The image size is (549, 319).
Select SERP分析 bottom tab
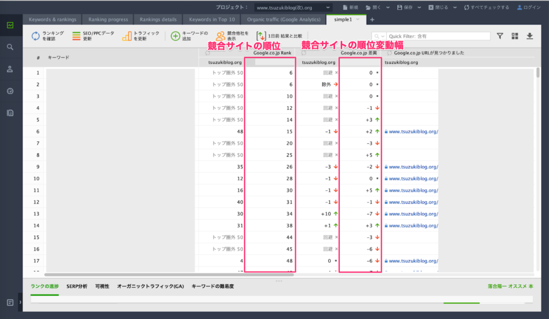click(x=77, y=287)
